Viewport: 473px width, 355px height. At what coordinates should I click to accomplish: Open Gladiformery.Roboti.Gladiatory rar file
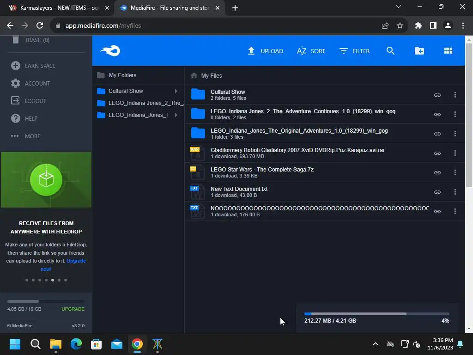[x=297, y=150]
